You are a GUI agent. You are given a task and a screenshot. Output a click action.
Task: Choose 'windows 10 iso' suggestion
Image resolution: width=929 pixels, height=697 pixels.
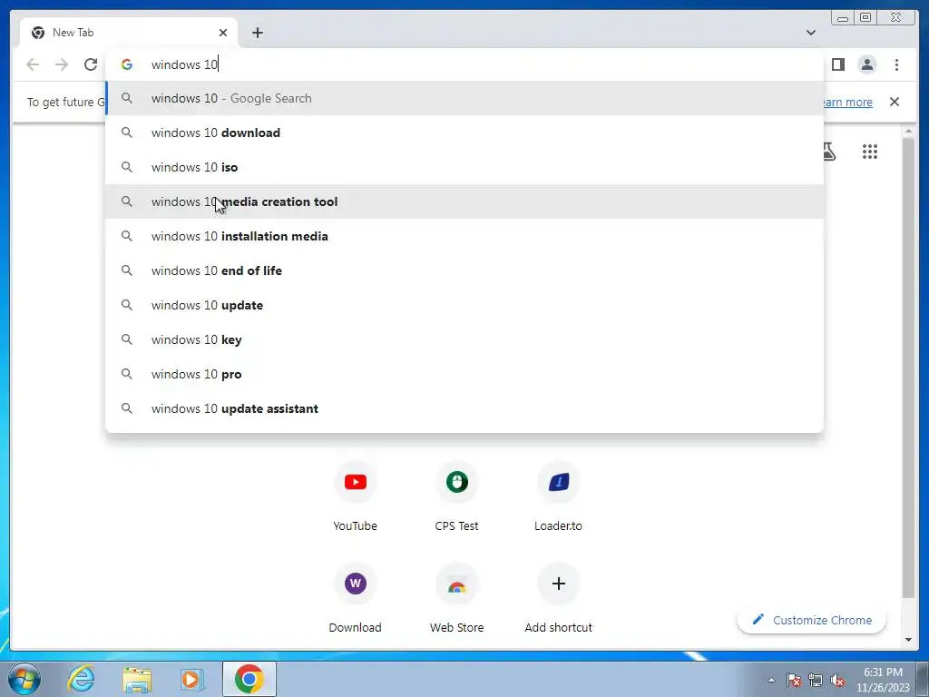pos(464,167)
